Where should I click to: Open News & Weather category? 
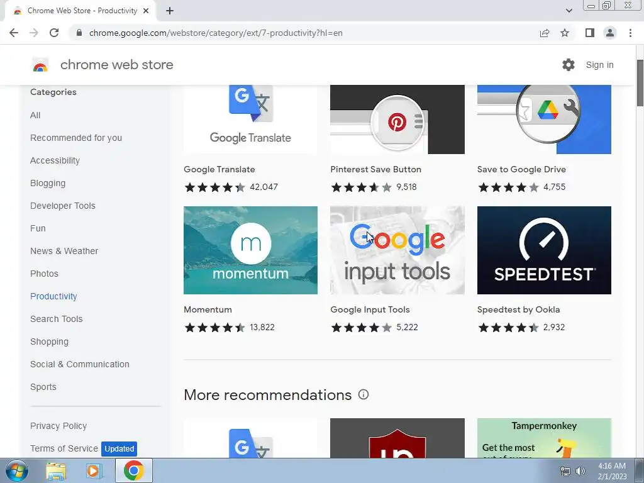[x=64, y=251]
